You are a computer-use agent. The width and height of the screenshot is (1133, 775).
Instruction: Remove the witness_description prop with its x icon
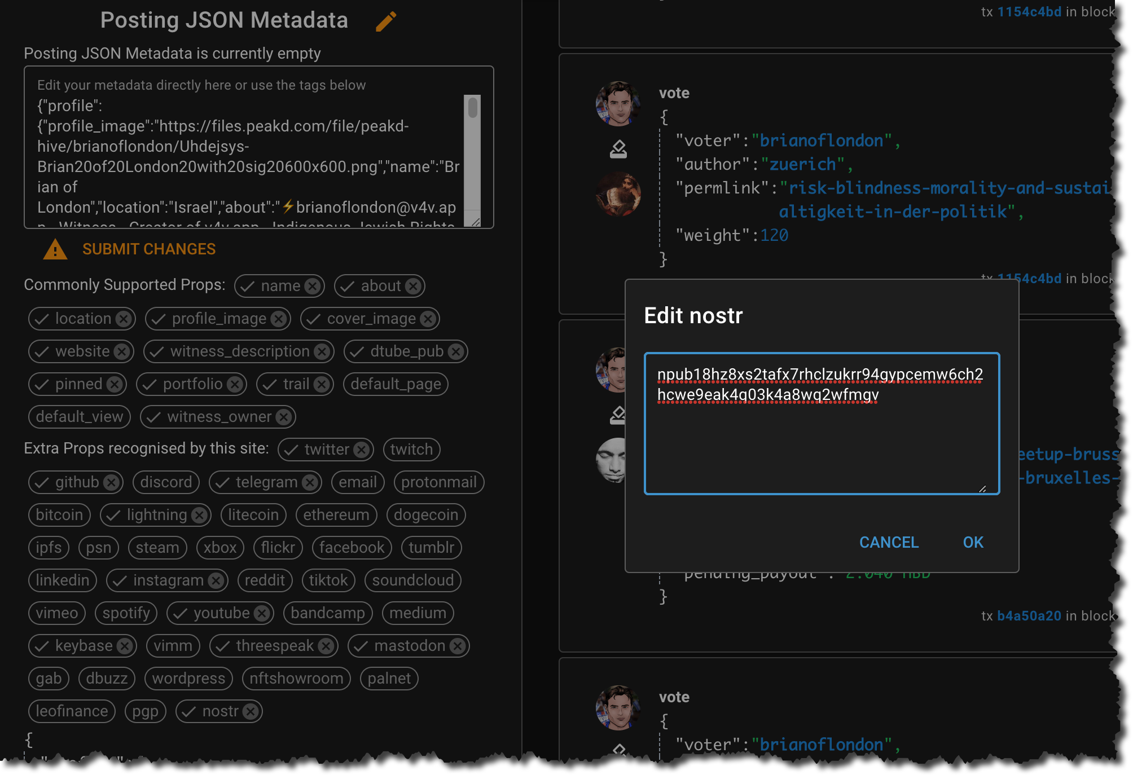click(x=322, y=351)
